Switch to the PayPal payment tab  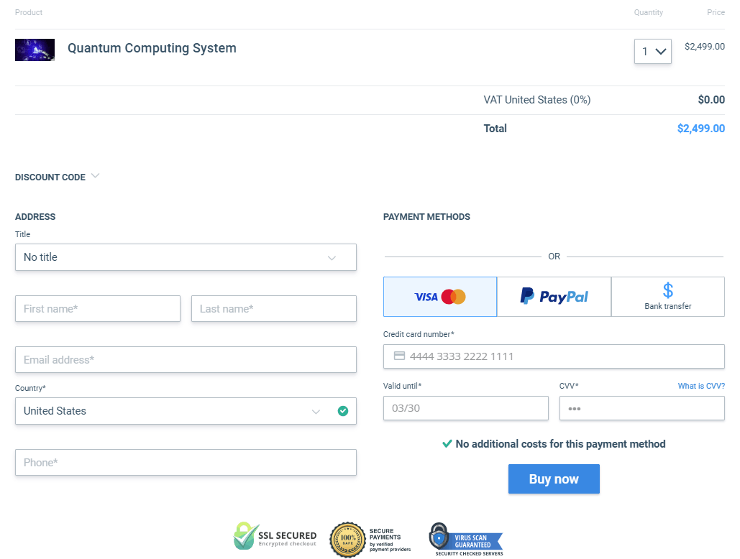tap(554, 296)
